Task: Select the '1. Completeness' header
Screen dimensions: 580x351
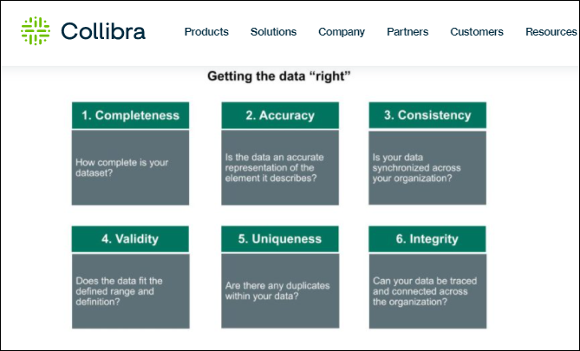Action: click(x=130, y=115)
